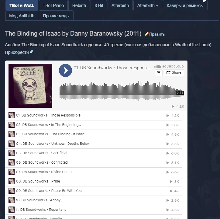Click the shopping cart buy icon
This screenshot has width=220, height=219.
159,73
